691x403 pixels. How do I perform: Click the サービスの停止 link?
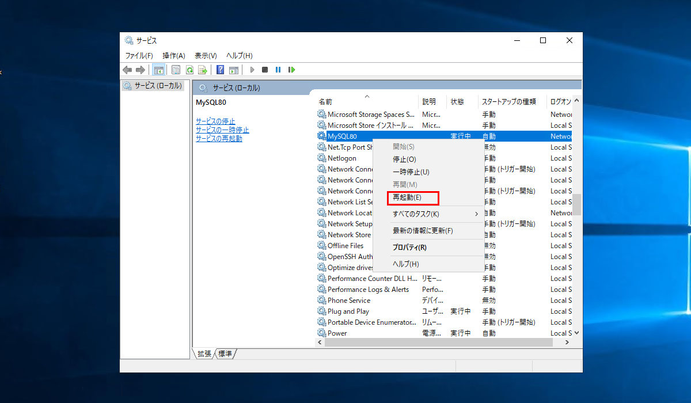pos(215,121)
